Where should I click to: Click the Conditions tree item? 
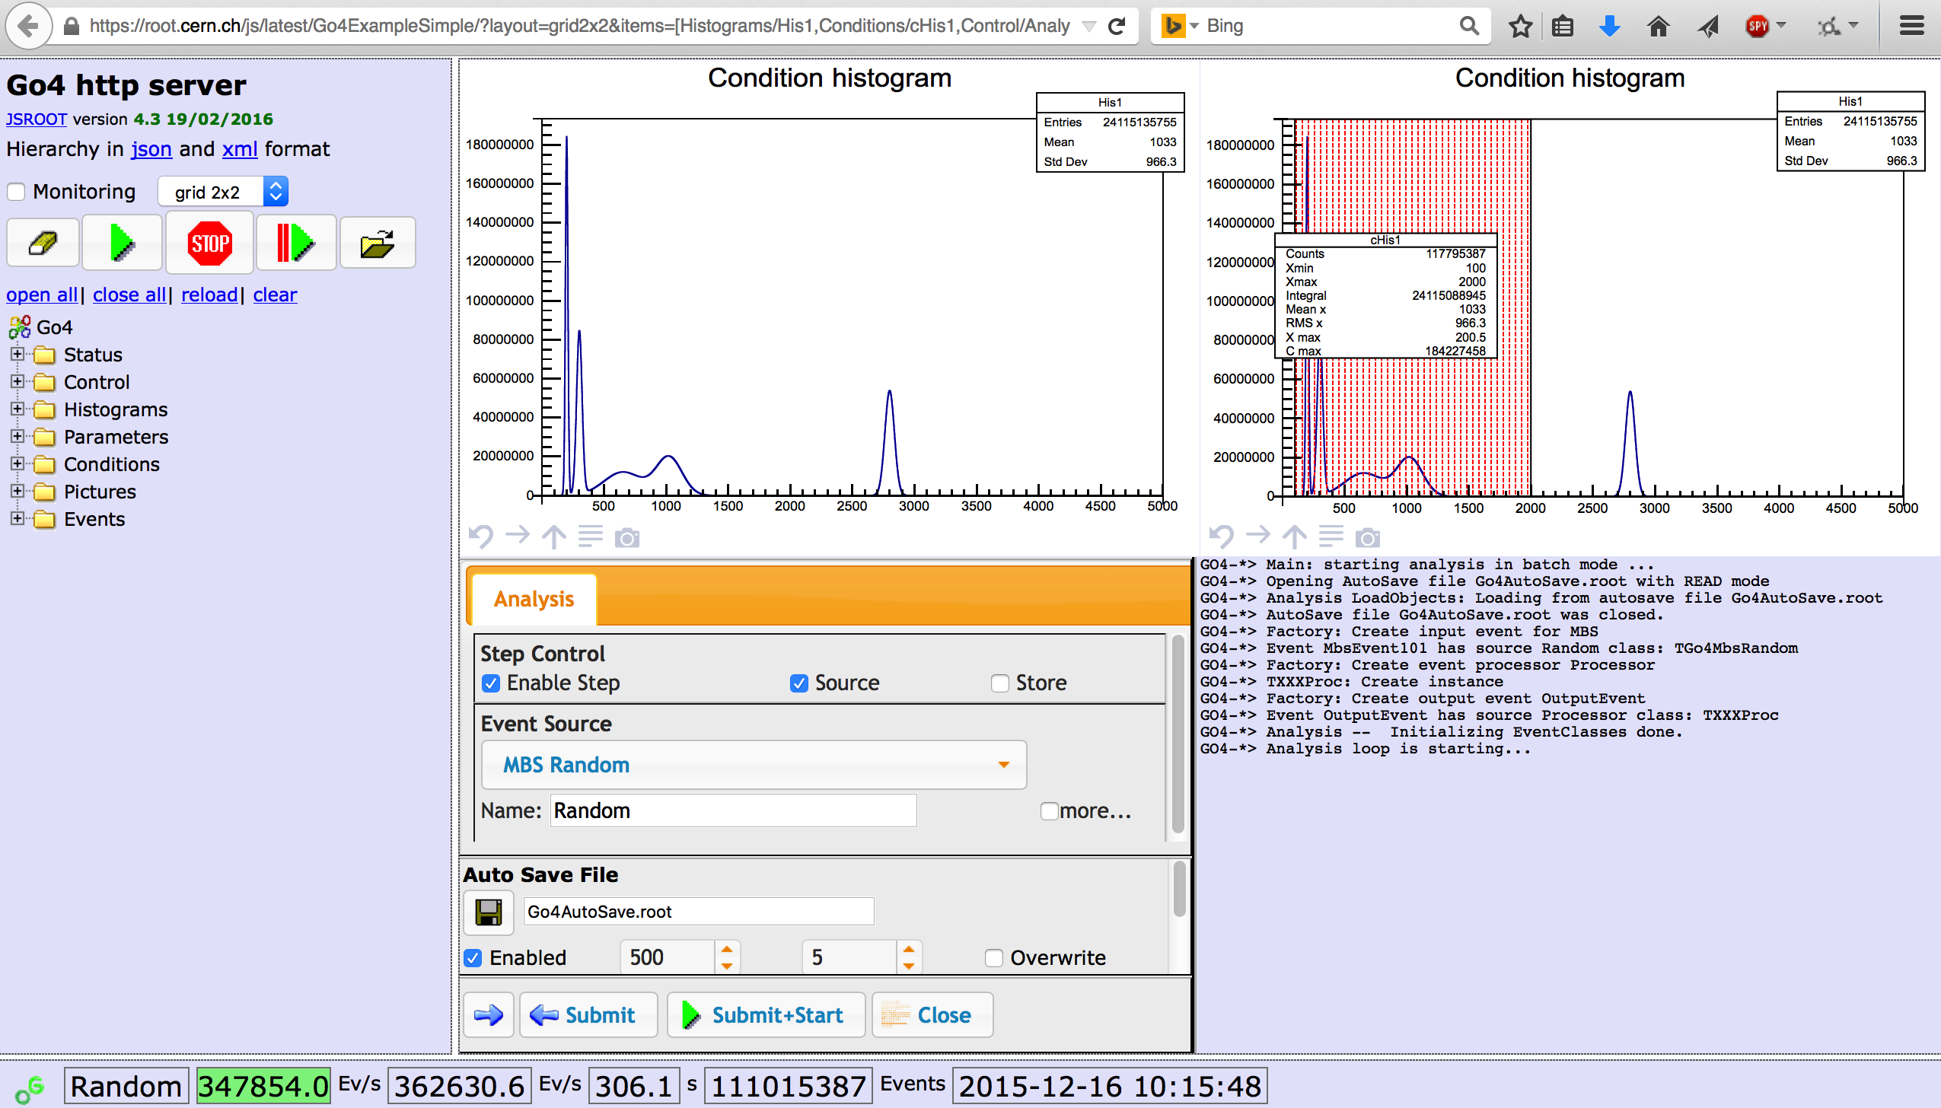pyautogui.click(x=111, y=464)
